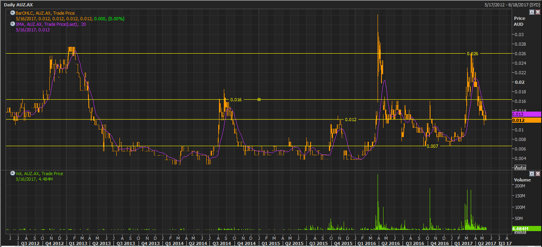Select the BarOHLC, AUZ.AX, Trade Price legend
Screen dimensions: 542x247
pos(45,13)
